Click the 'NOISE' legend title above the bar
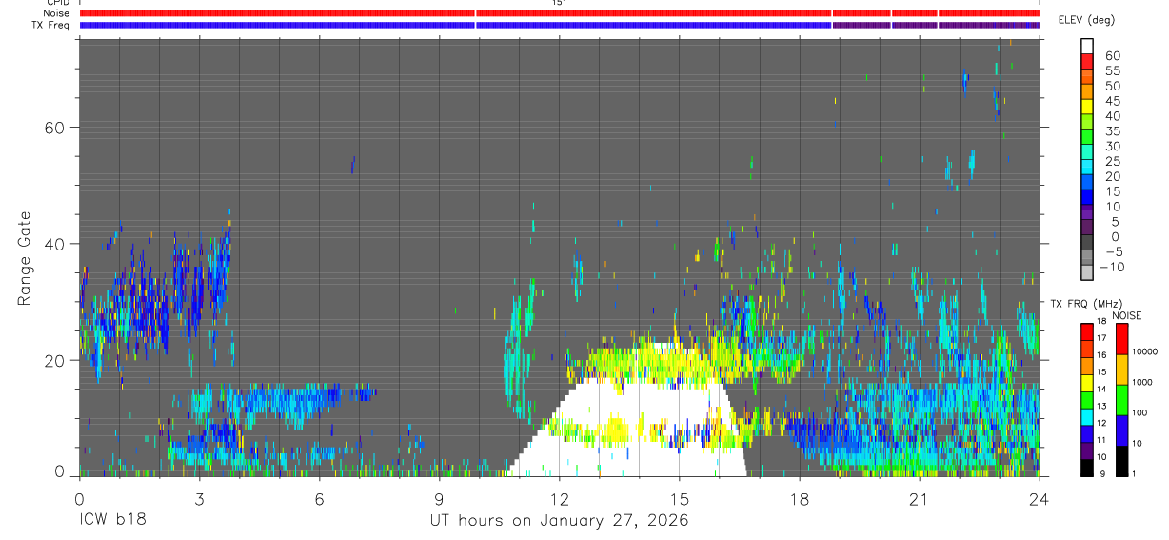The width and height of the screenshot is (1169, 540). 1127,315
